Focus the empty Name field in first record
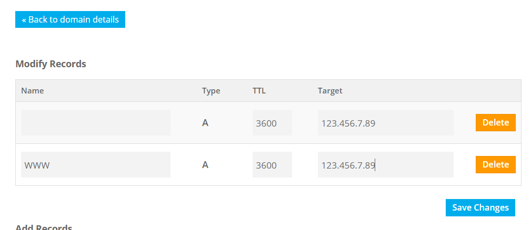The height and width of the screenshot is (230, 531). point(96,123)
